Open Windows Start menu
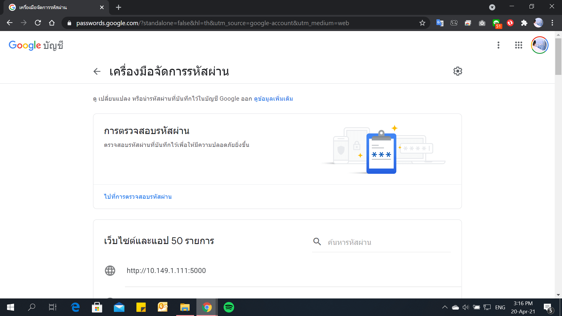Viewport: 562px width, 316px height. (11, 307)
